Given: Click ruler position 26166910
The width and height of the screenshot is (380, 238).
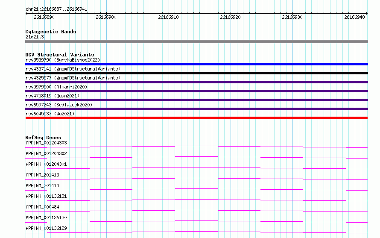Looking at the screenshot, I should pyautogui.click(x=168, y=17).
